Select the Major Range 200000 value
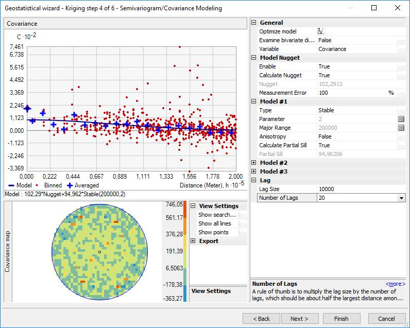The height and width of the screenshot is (328, 410). pos(328,128)
